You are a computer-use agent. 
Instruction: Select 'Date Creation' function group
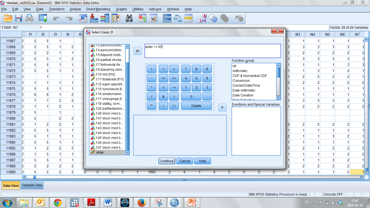tap(243, 95)
